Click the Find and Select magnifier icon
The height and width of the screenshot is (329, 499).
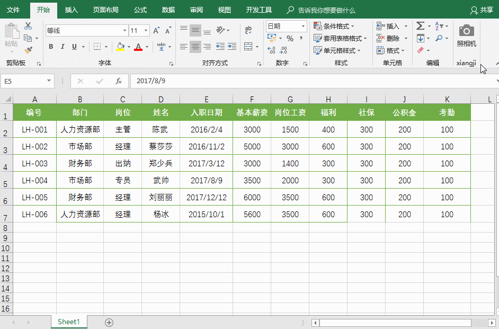[x=439, y=39]
